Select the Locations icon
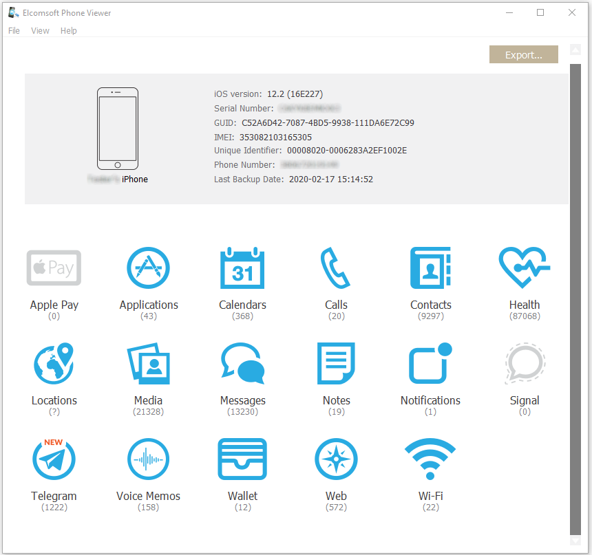The width and height of the screenshot is (592, 555). pyautogui.click(x=54, y=363)
